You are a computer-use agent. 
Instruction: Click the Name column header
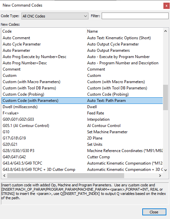pos(125,31)
